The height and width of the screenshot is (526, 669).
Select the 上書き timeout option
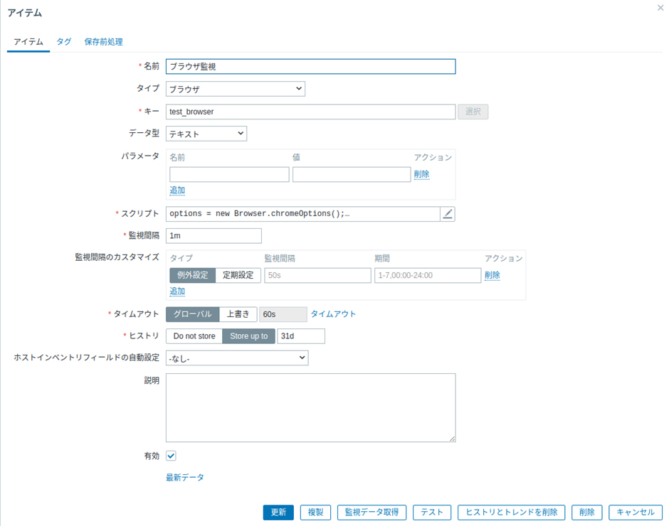click(238, 314)
